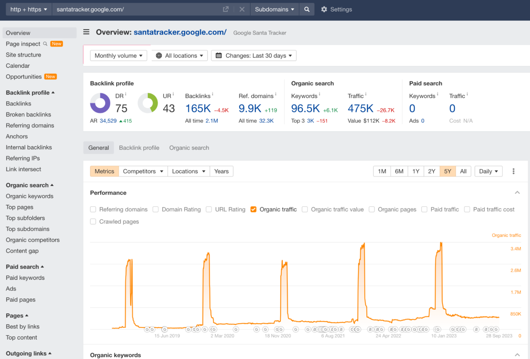Image resolution: width=530 pixels, height=359 pixels.
Task: Select the Metrics view tab
Action: click(x=104, y=171)
